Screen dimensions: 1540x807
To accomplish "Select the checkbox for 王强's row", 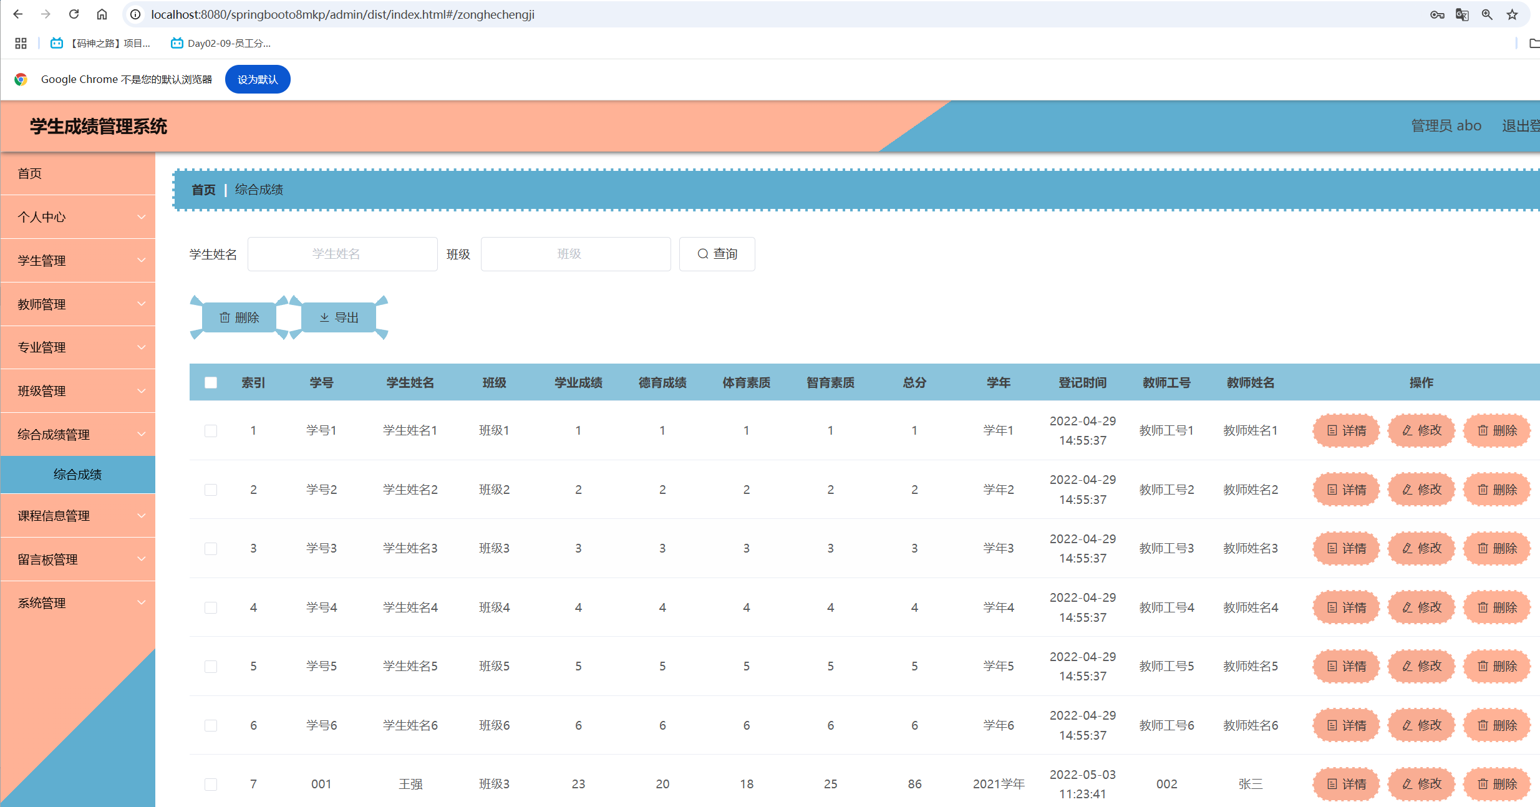I will tap(211, 784).
